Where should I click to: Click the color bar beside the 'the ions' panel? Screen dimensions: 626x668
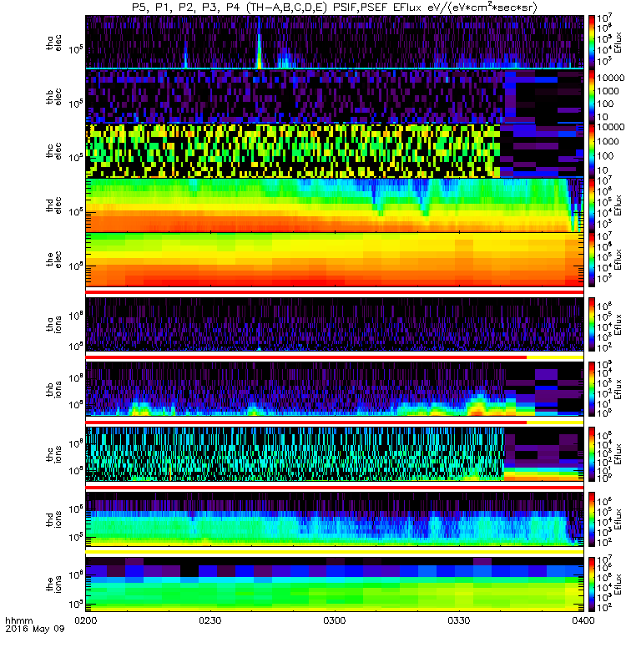[592, 584]
